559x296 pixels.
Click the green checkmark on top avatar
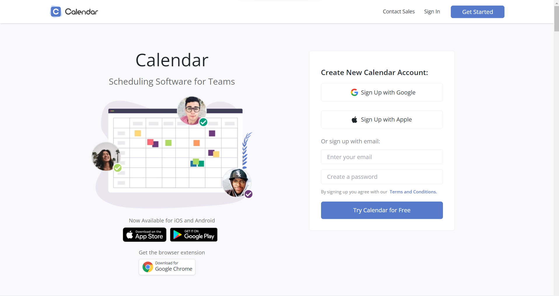coord(203,122)
